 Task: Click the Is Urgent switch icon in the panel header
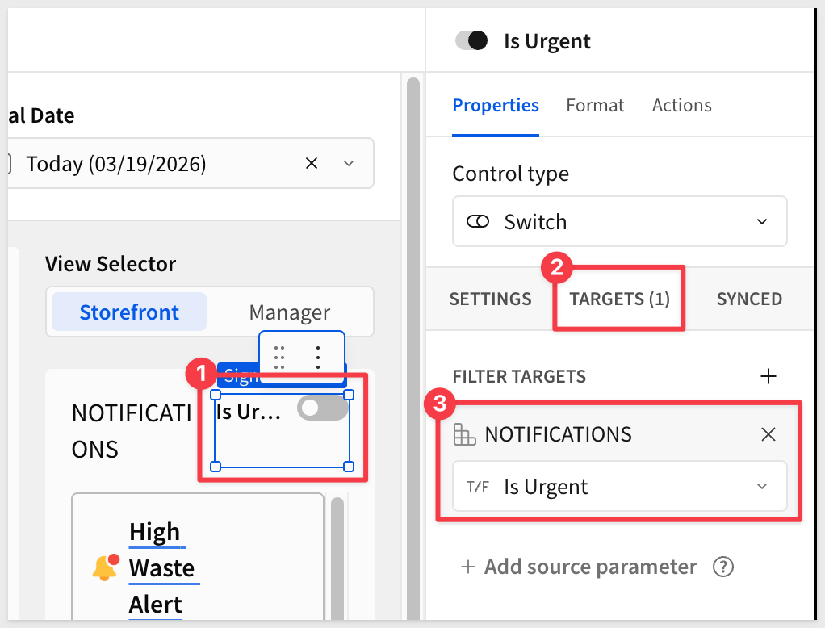472,41
